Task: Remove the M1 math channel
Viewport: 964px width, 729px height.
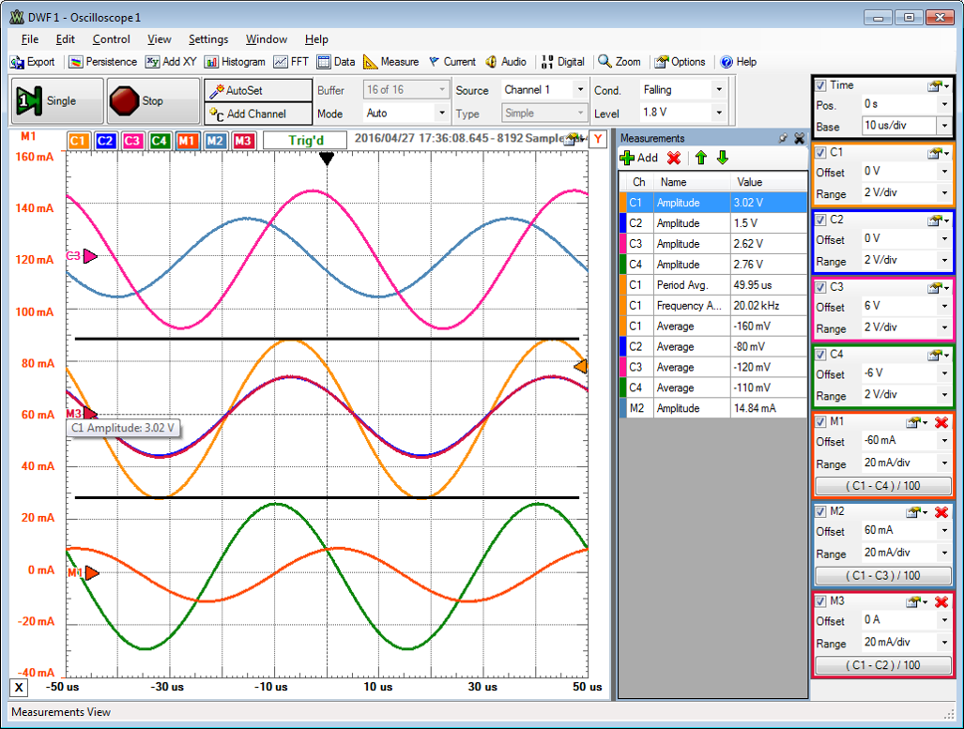Action: 941,422
